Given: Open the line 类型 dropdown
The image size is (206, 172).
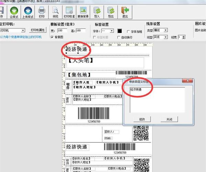Looking at the screenshot, I should point(166,30).
